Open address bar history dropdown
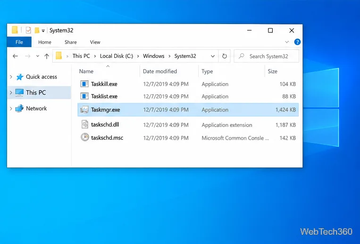This screenshot has height=244, width=360. pos(213,56)
